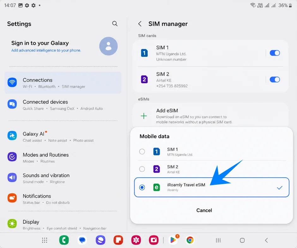Open Display settings
This screenshot has height=248, width=297.
click(x=63, y=225)
